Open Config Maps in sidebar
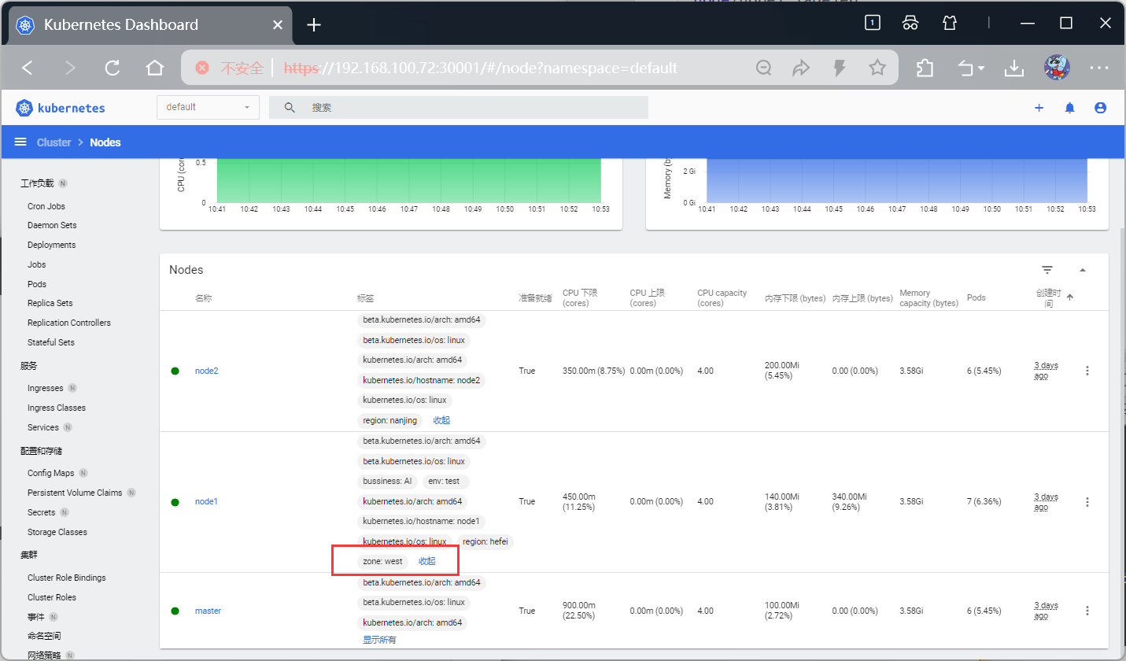Viewport: 1126px width, 661px height. [50, 473]
